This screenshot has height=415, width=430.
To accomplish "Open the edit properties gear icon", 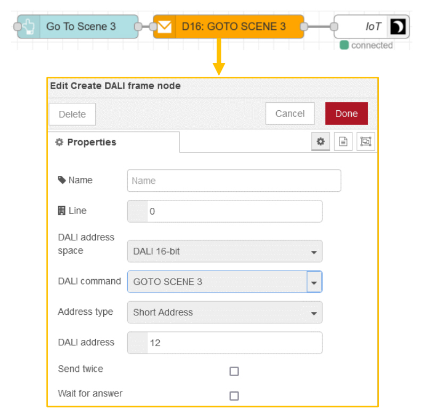I will tap(320, 141).
